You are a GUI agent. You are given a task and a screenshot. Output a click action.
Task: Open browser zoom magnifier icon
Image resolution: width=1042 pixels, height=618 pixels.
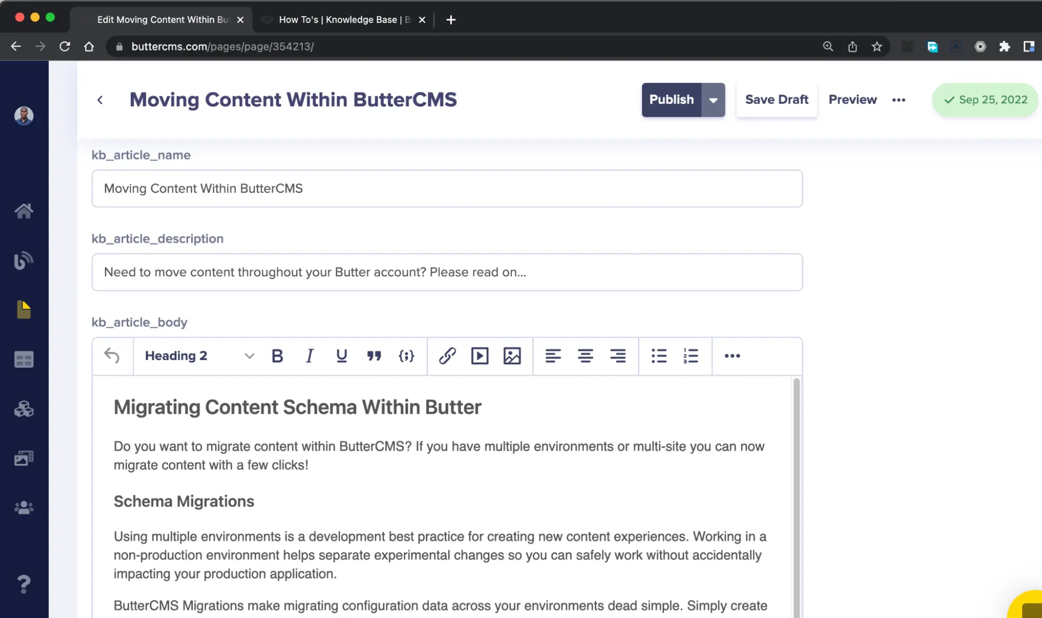[827, 46]
